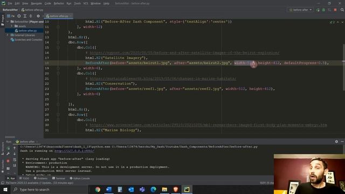Screen dimensions: 345x194
Task: Toggle code folding marker on line 29
Action: pyautogui.click(x=58, y=120)
